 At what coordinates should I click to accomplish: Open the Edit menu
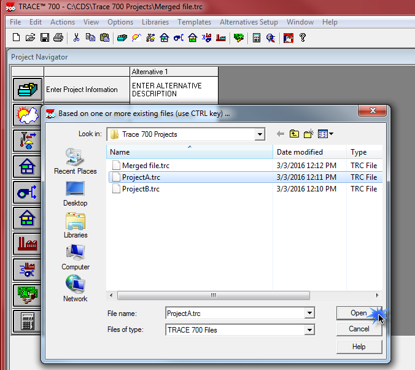pos(36,22)
